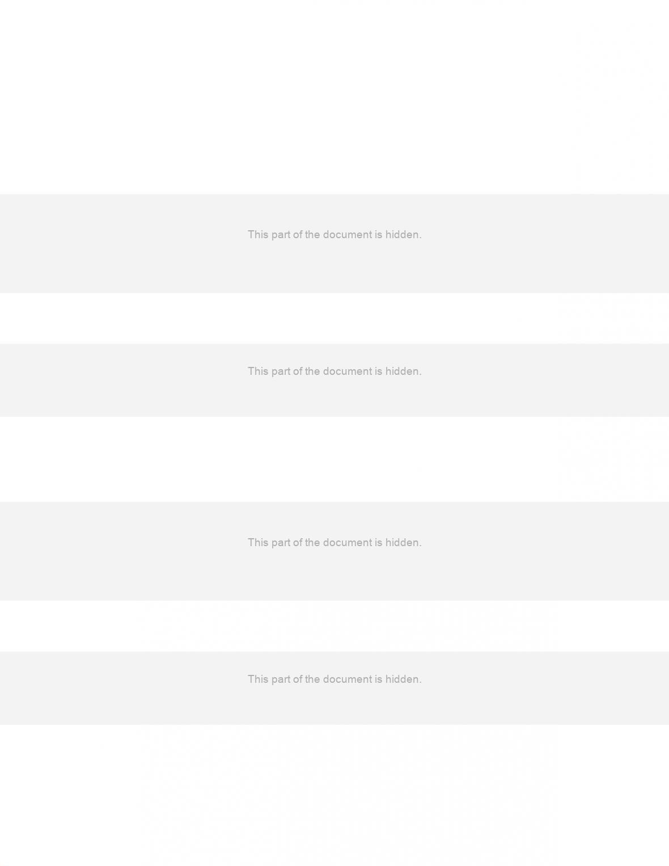The image size is (669, 866).
Task: Select the word 'document' in the third gray banner
Action: point(347,543)
